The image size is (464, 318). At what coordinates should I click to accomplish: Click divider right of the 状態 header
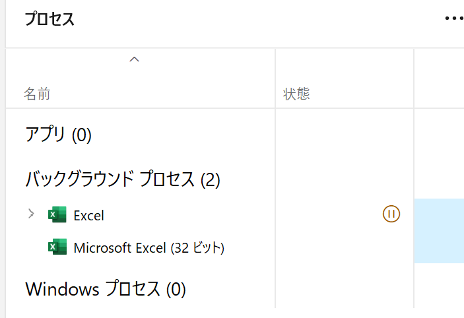pyautogui.click(x=414, y=79)
